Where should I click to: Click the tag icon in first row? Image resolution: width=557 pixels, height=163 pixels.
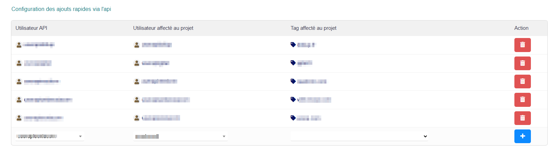click(293, 45)
